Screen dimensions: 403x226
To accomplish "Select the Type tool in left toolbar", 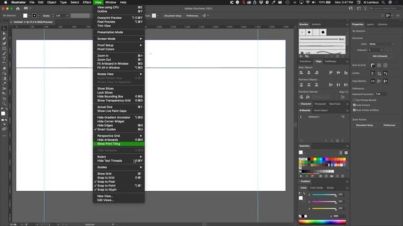I will [4, 58].
